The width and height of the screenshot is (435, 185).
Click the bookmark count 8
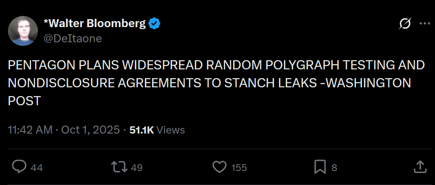[334, 168]
